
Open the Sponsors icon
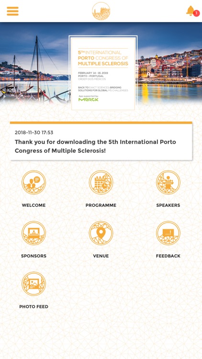click(x=34, y=233)
